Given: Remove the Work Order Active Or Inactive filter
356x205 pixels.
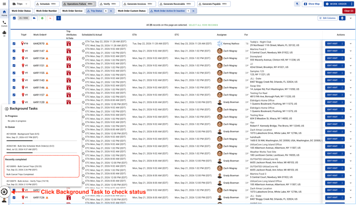Looking at the screenshot, I should click(x=193, y=11).
